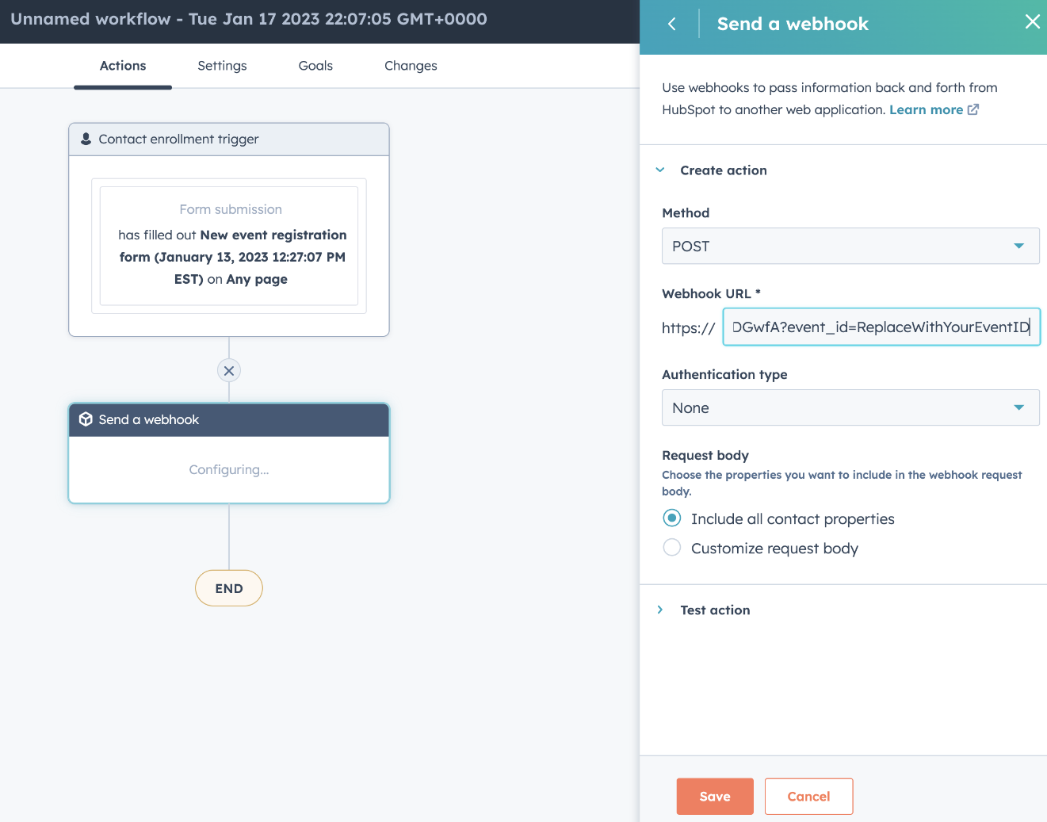Screen dimensions: 1047x822
Task: Click the 'Method' field label
Action: point(686,212)
